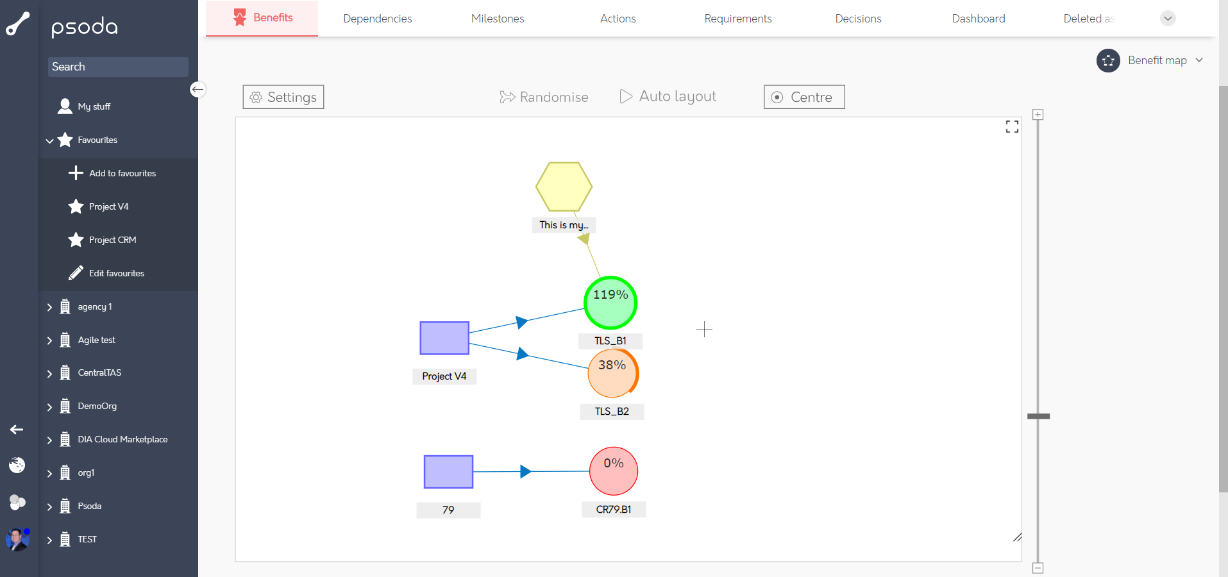The width and height of the screenshot is (1228, 577).
Task: Click the Project V4 rectangle node
Action: click(x=444, y=338)
